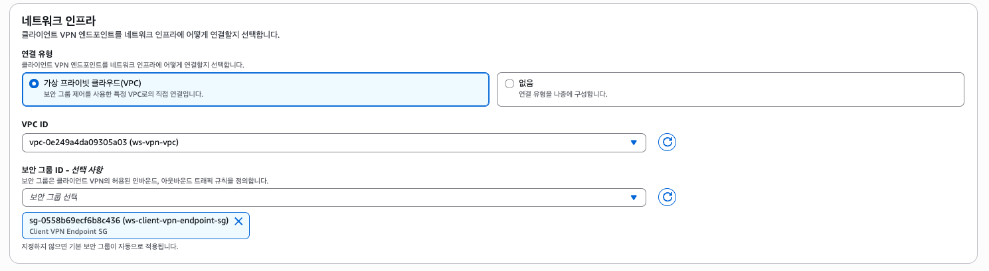989x271 pixels.
Task: Click the 보안 그룹 ID - 선택 사항 label
Action: (x=62, y=170)
